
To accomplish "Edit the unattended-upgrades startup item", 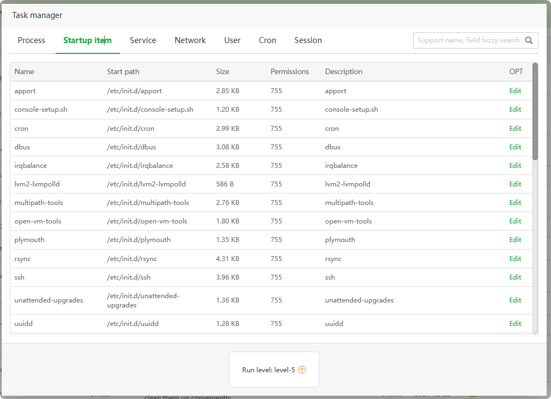I will (x=515, y=300).
